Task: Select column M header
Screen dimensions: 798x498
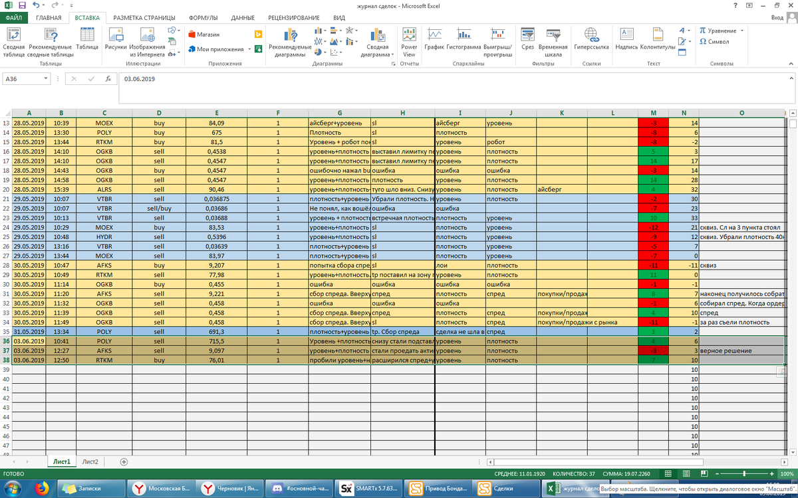Action: pyautogui.click(x=654, y=112)
